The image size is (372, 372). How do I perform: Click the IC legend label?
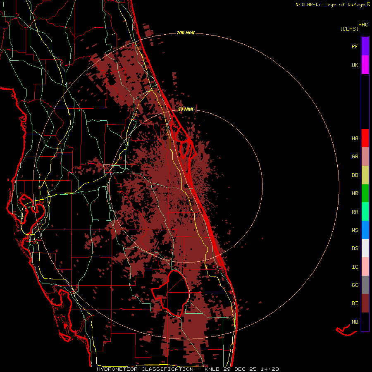[355, 267]
